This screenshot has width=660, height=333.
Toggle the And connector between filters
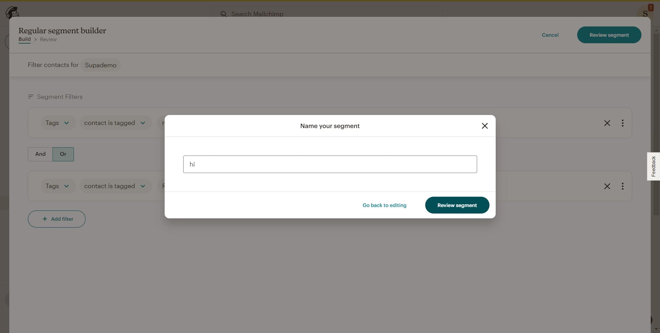(40, 154)
